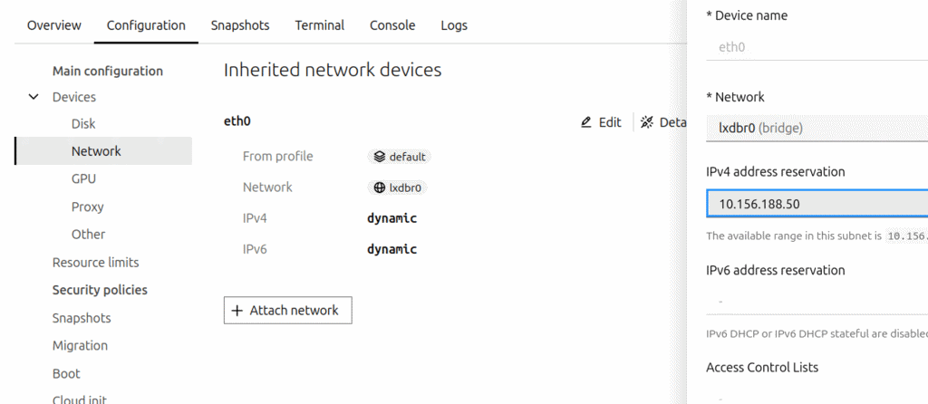Image resolution: width=928 pixels, height=404 pixels.
Task: Collapse the Devices section chevron
Action: point(34,97)
